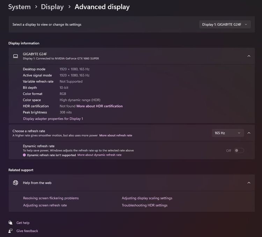Open Troubleshooting HDR settings link
The height and width of the screenshot is (237, 262).
tap(145, 206)
